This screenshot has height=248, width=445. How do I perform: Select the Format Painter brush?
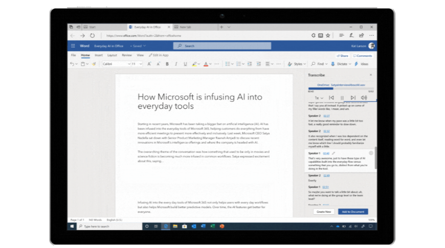(x=94, y=64)
